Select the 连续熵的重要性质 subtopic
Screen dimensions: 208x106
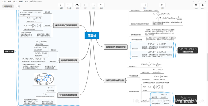pos(134,92)
